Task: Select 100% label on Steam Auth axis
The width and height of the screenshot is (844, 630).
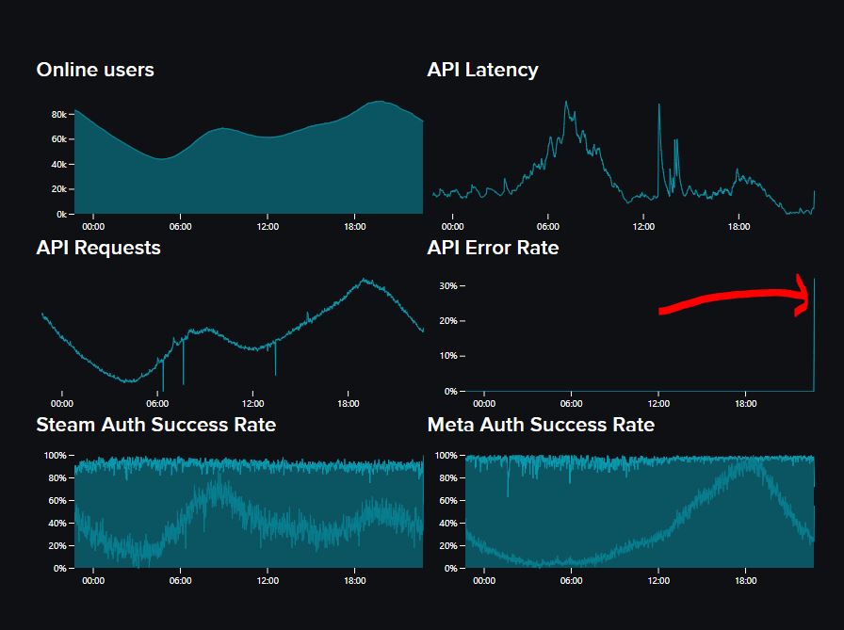Action: (55, 456)
